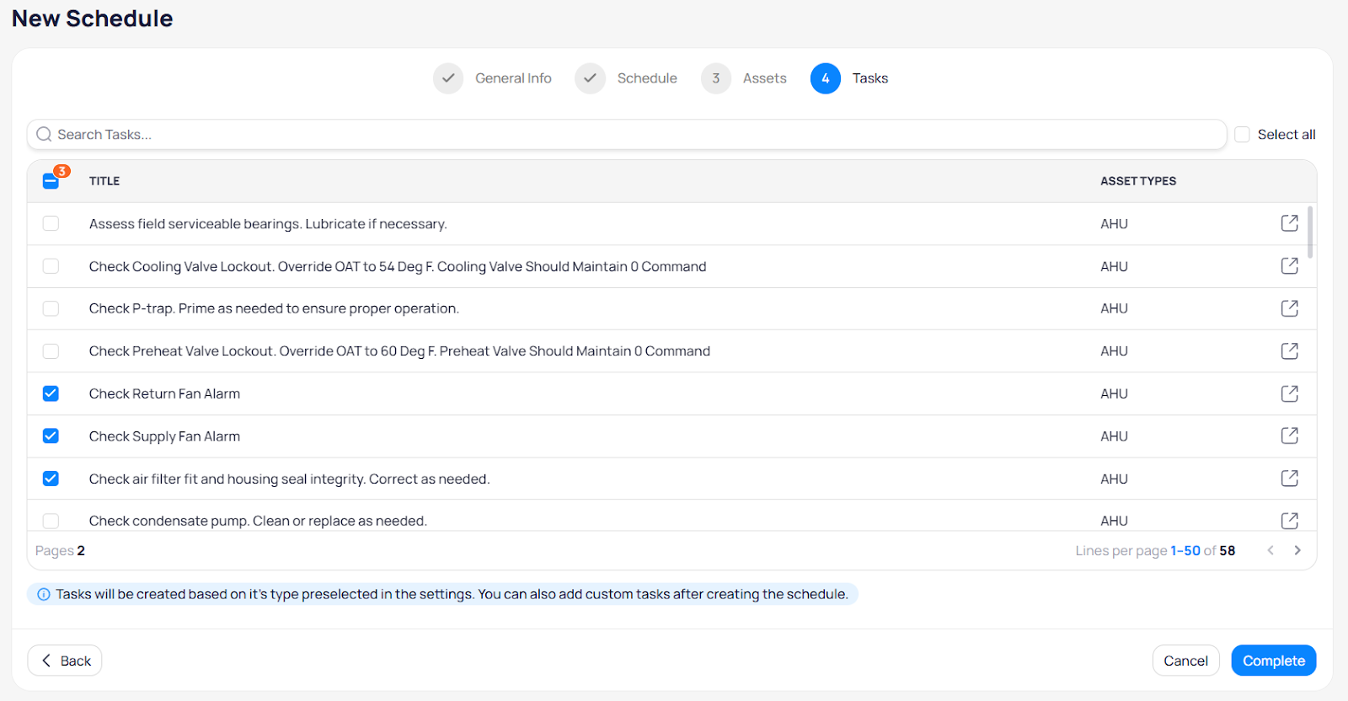The width and height of the screenshot is (1348, 701).
Task: Open Preheat Valve Lockout task details icon
Action: click(x=1289, y=350)
